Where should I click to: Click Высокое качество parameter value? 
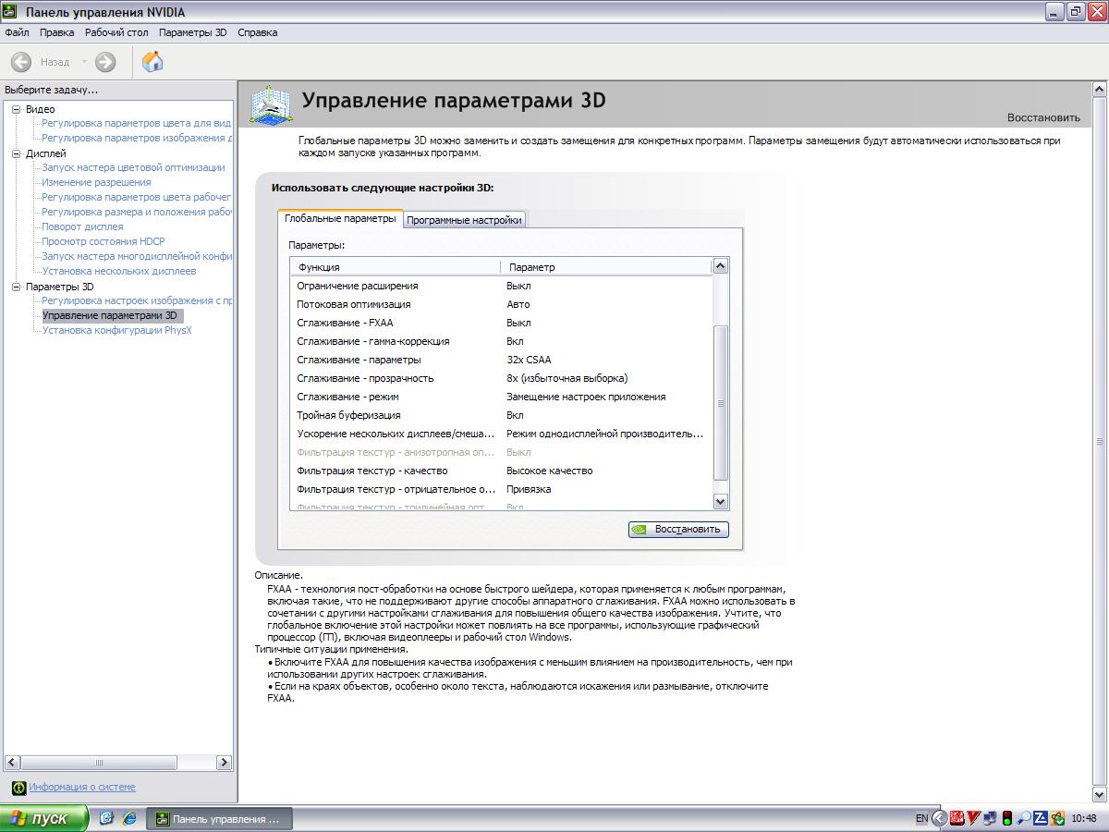tap(549, 471)
